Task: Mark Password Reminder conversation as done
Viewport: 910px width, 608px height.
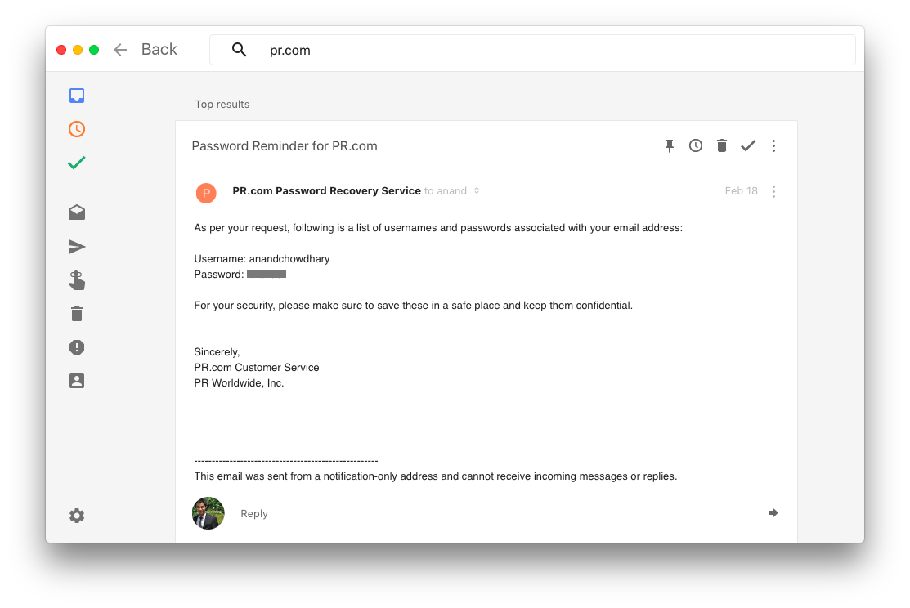Action: point(748,146)
